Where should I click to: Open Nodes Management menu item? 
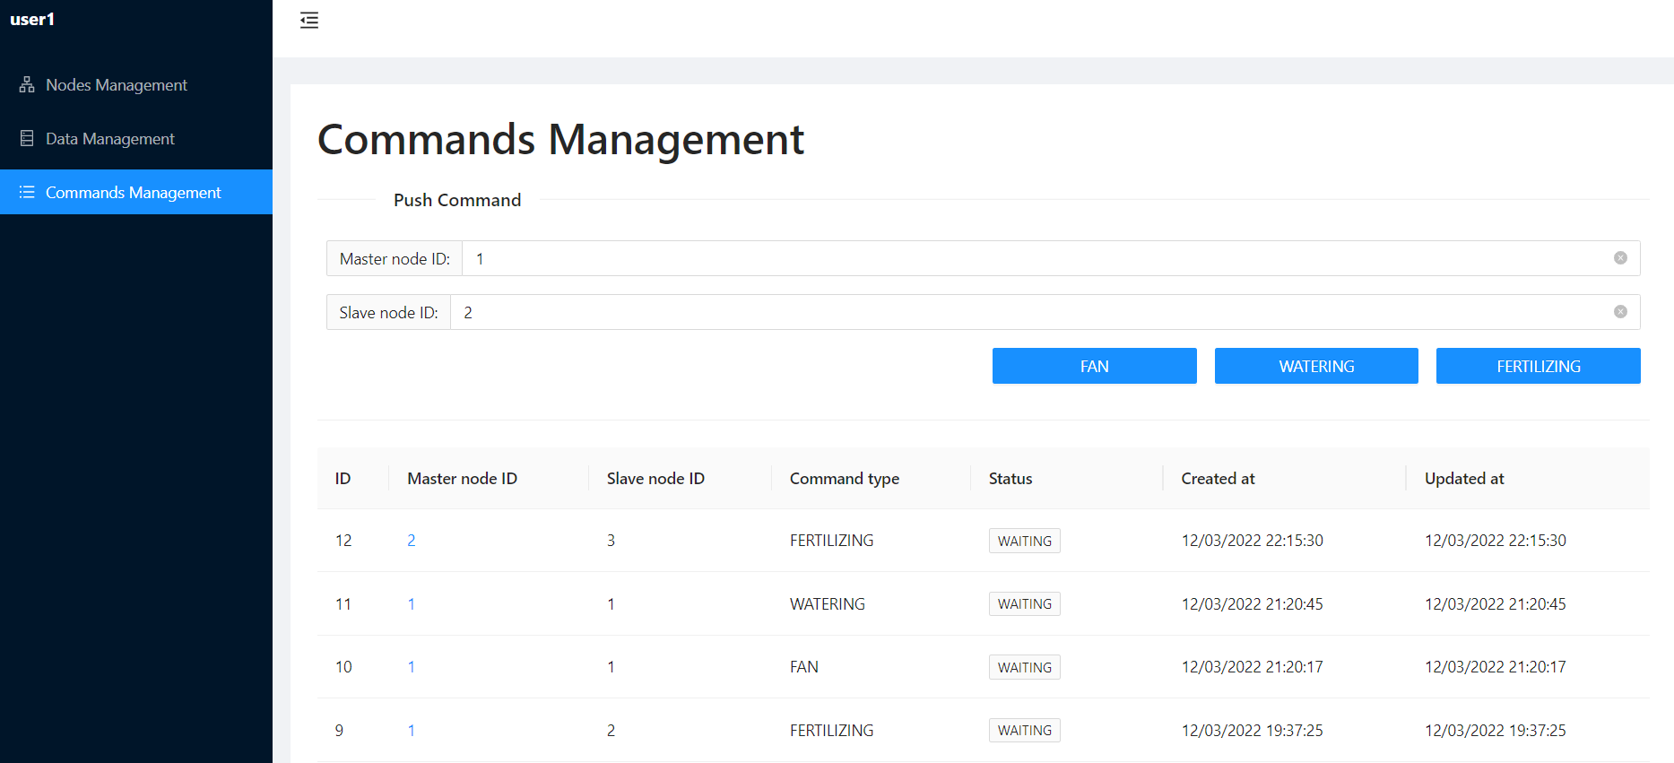[x=136, y=84]
